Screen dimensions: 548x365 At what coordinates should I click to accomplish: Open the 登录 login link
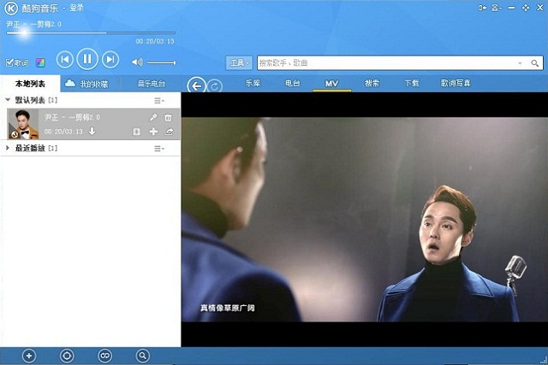click(76, 8)
